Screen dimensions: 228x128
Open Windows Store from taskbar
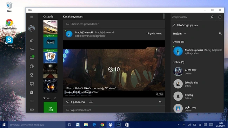127,124
